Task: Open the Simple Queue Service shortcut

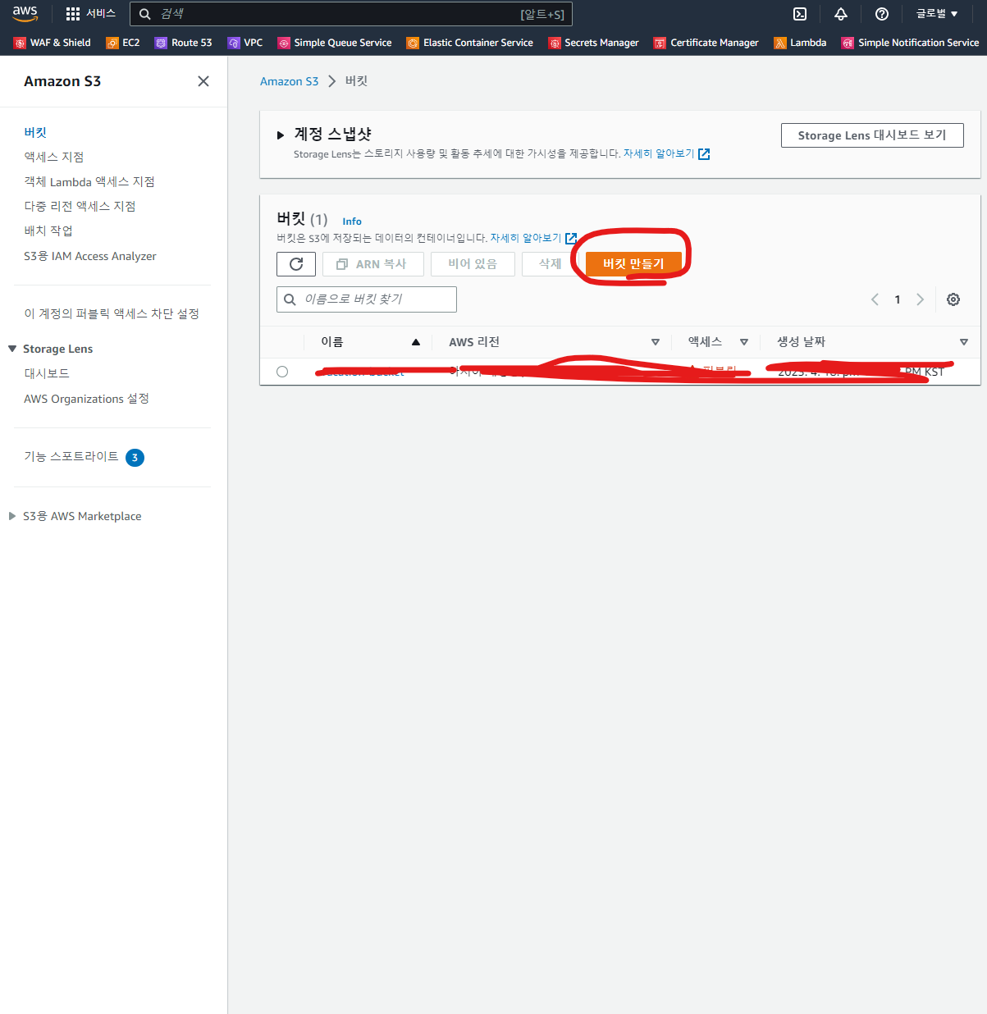Action: click(335, 43)
